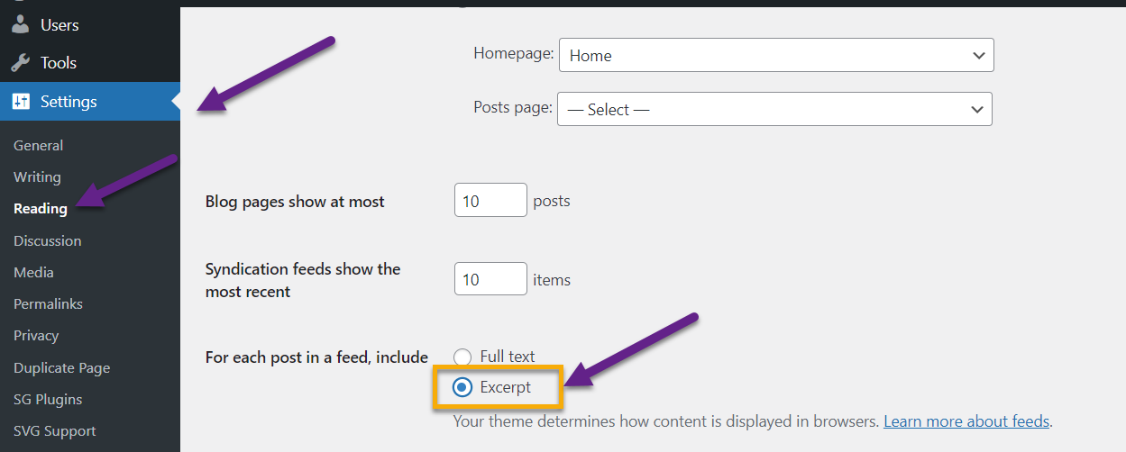This screenshot has height=452, width=1126.
Task: Open Permalinks settings
Action: pyautogui.click(x=48, y=303)
